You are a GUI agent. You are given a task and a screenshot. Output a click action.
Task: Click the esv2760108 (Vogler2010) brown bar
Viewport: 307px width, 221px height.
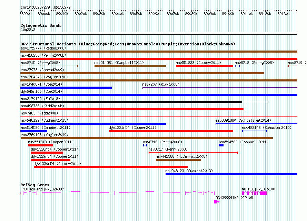pyautogui.click(x=147, y=138)
